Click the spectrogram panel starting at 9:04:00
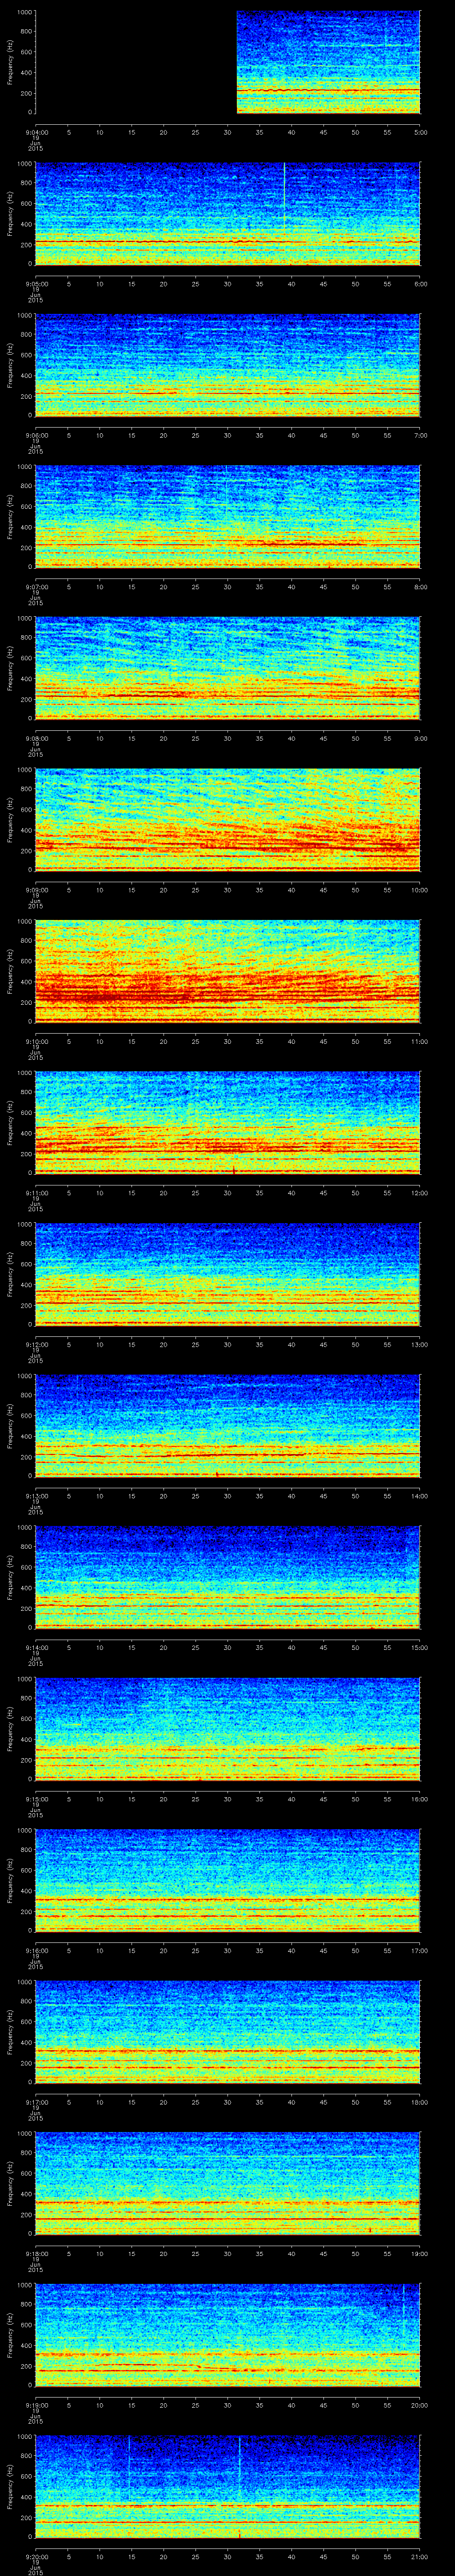The height and width of the screenshot is (2576, 455). pyautogui.click(x=228, y=62)
